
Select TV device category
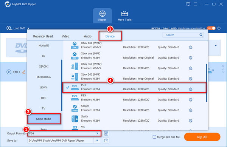44,108
